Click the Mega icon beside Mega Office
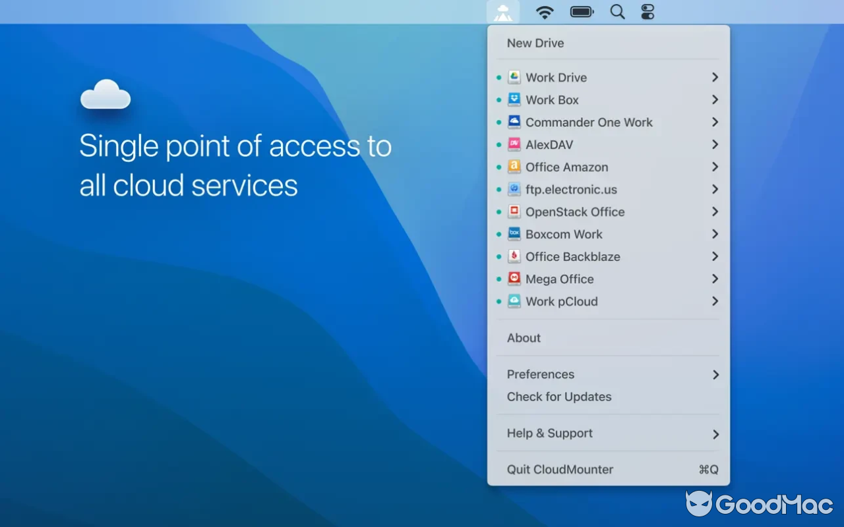 pyautogui.click(x=514, y=279)
